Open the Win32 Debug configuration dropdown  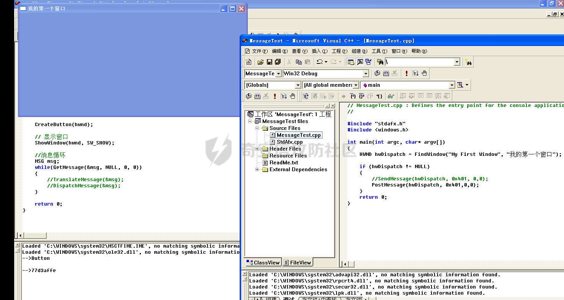click(366, 74)
